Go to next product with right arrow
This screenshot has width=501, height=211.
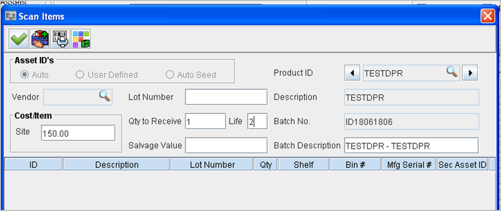[470, 73]
